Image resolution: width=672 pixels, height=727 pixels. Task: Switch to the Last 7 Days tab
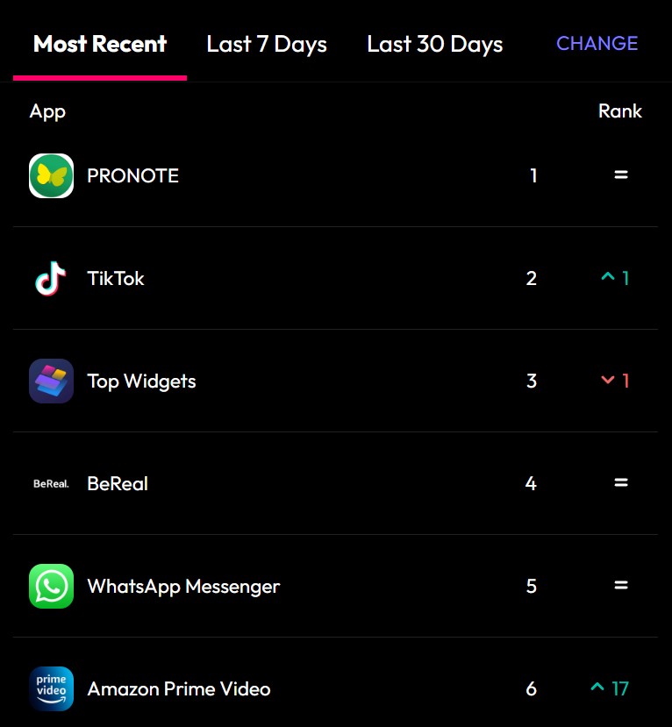click(x=267, y=45)
